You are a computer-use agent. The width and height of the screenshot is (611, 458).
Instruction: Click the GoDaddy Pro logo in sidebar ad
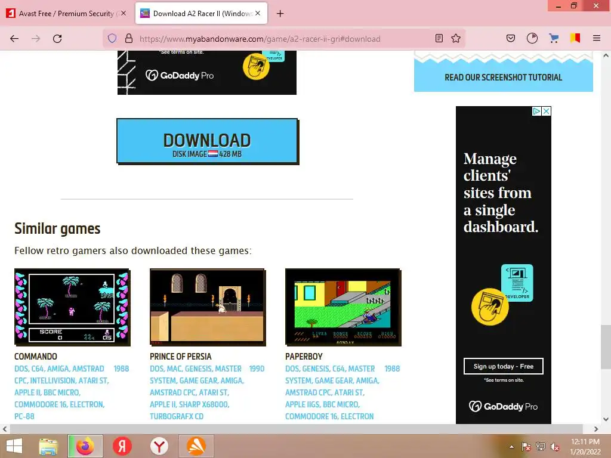click(x=504, y=407)
